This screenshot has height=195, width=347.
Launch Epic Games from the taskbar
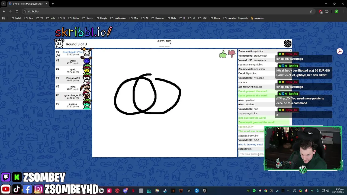click(205, 191)
